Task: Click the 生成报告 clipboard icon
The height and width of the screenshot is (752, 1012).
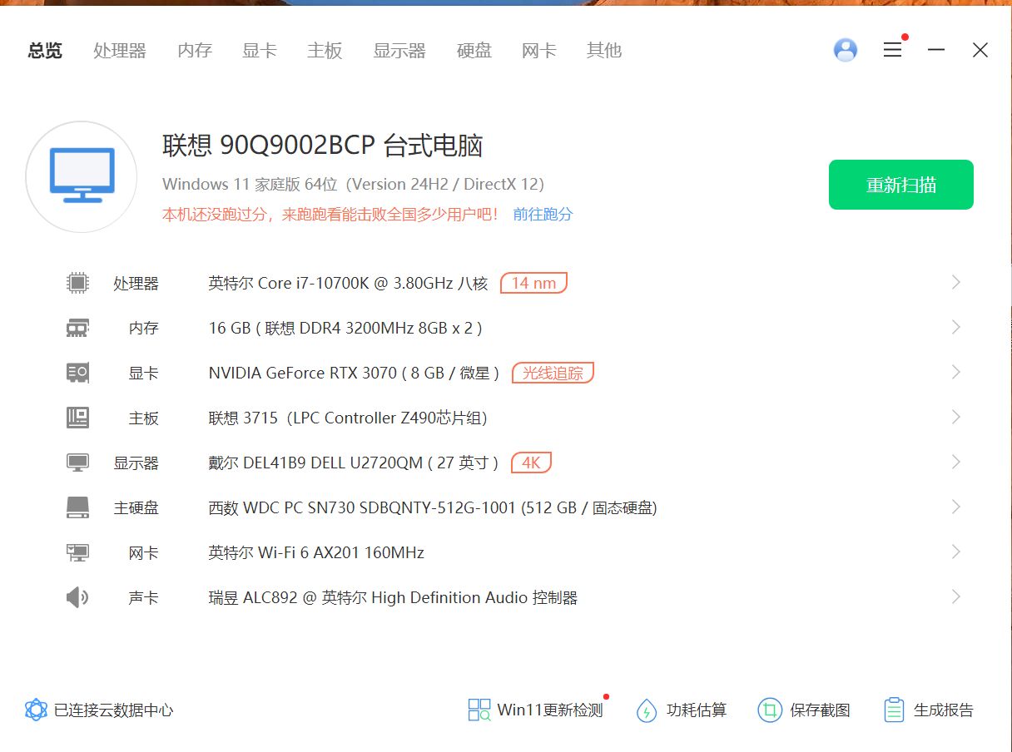Action: [x=894, y=710]
